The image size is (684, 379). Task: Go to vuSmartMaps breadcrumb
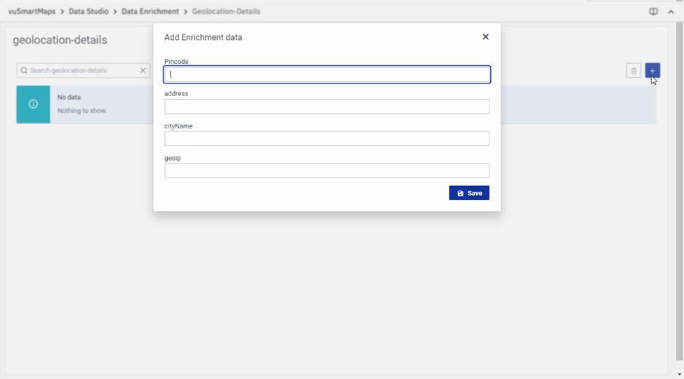click(32, 12)
